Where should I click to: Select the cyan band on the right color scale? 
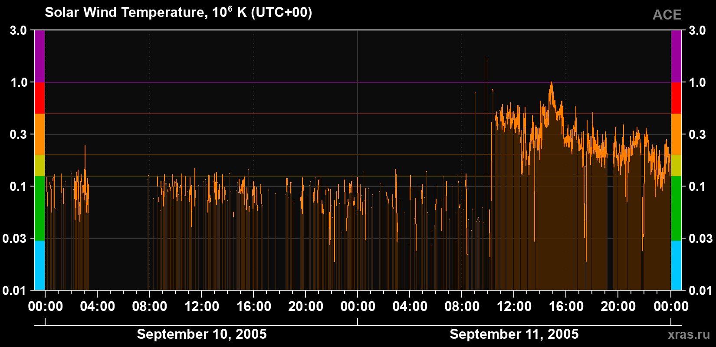pyautogui.click(x=677, y=265)
